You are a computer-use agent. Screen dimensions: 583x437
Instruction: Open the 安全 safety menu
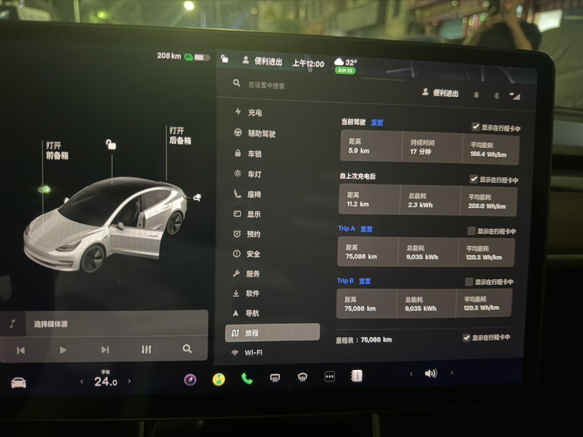(246, 254)
